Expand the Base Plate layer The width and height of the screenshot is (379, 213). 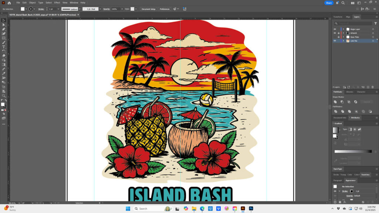[343, 37]
